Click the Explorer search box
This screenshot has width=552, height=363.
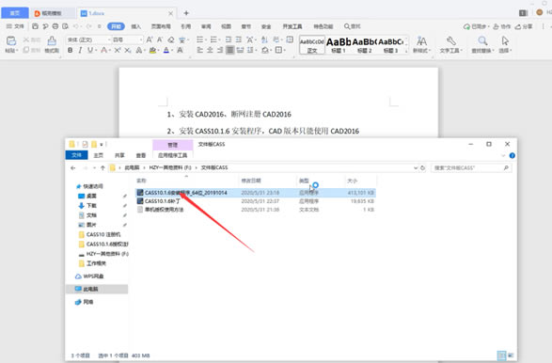pyautogui.click(x=471, y=168)
